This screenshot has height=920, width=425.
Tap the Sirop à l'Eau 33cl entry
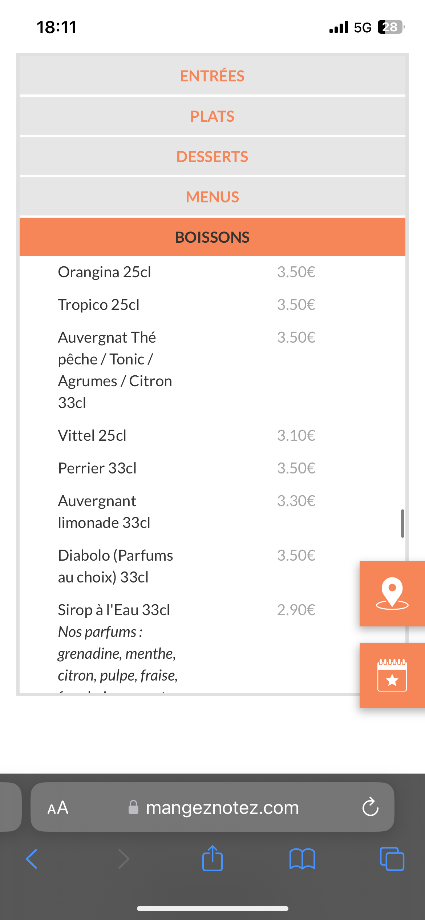click(x=114, y=610)
